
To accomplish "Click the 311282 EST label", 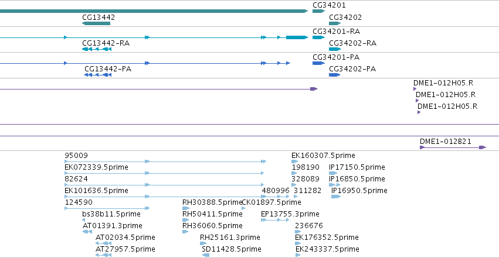I will (307, 191).
